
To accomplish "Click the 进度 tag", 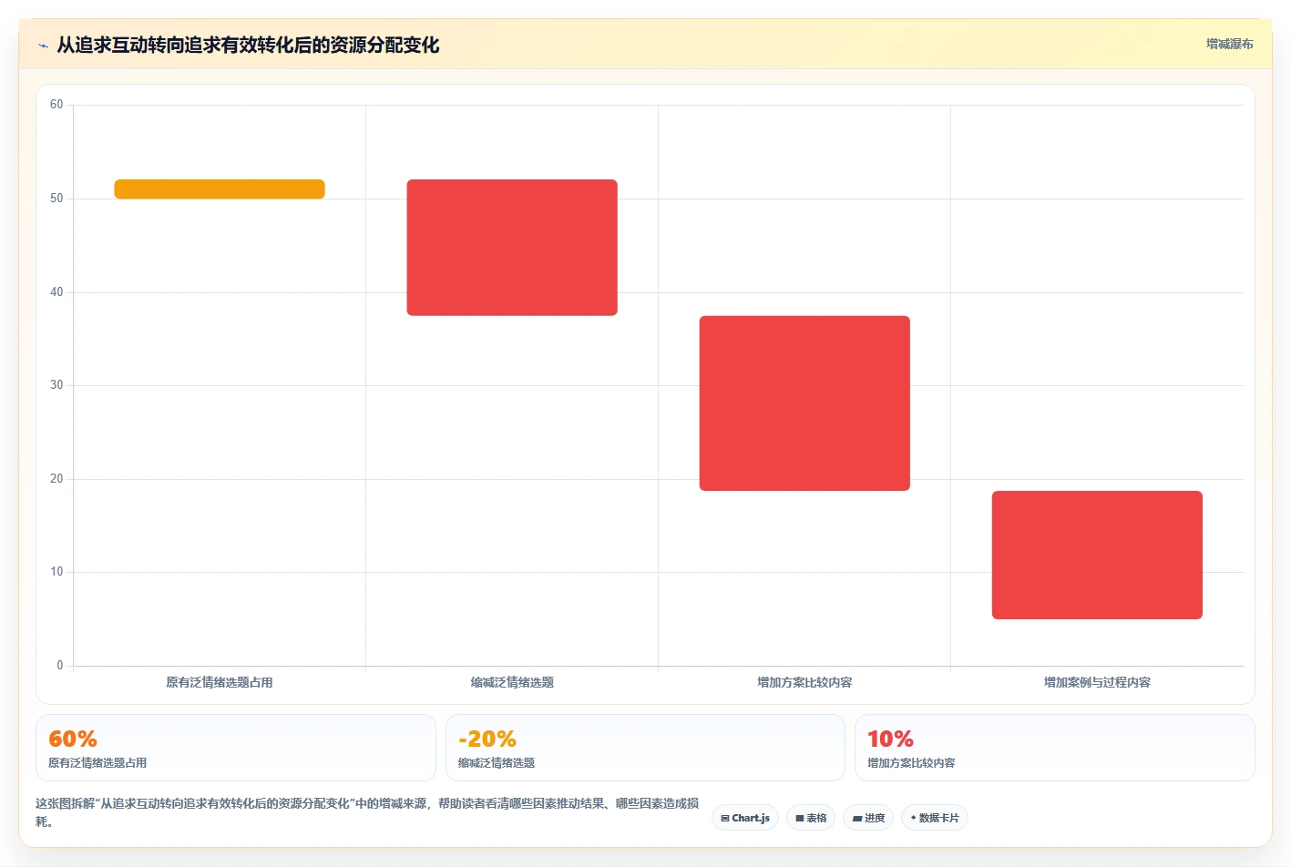I will pos(868,818).
